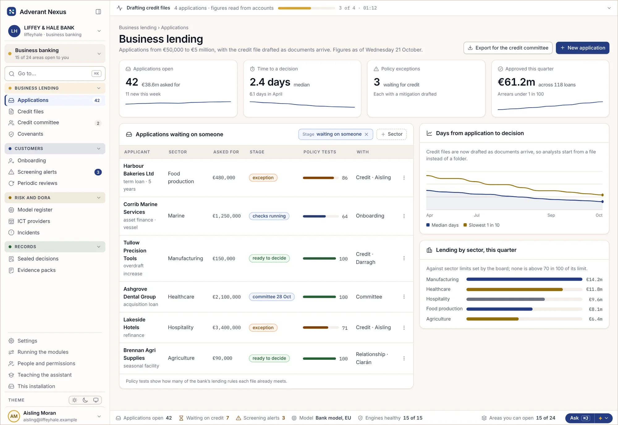Select system theme with monitor icon

[96, 400]
